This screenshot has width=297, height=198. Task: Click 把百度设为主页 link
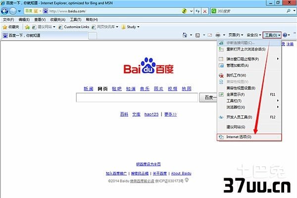pyautogui.click(x=148, y=164)
